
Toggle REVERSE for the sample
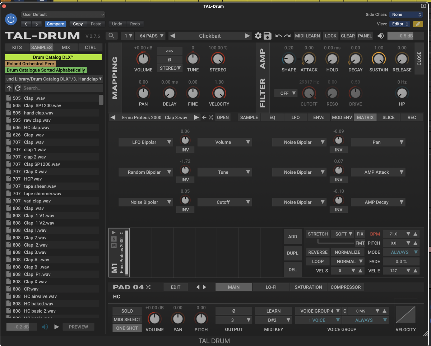(x=318, y=252)
